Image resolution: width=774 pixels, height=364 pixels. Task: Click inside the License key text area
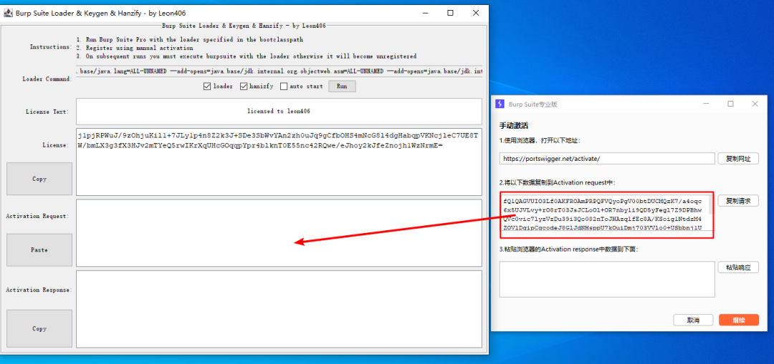(x=279, y=162)
